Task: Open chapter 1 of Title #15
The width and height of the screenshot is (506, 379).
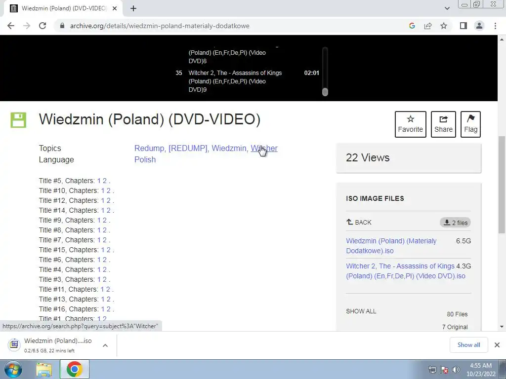Action: click(x=103, y=250)
